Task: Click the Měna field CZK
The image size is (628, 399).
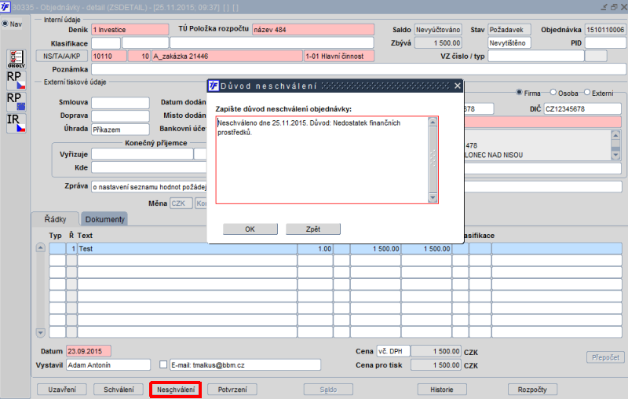Action: pos(181,203)
